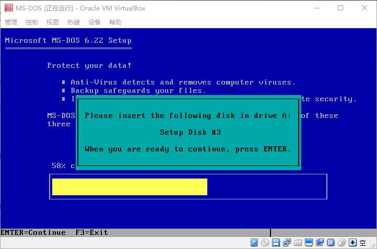Click the network adapters status icon
The height and width of the screenshot is (249, 377).
point(287,243)
